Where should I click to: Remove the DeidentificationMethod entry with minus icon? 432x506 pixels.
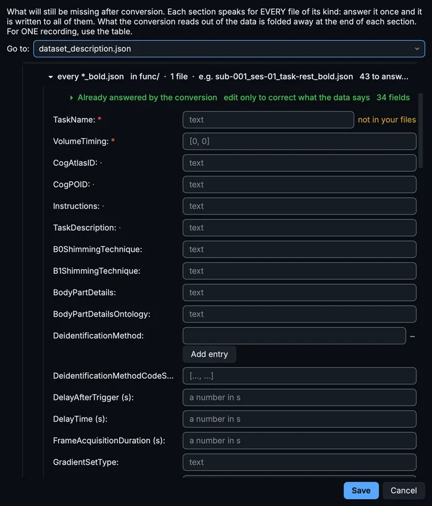click(412, 336)
